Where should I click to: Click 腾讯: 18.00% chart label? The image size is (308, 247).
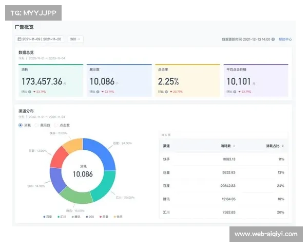pyautogui.click(x=75, y=211)
